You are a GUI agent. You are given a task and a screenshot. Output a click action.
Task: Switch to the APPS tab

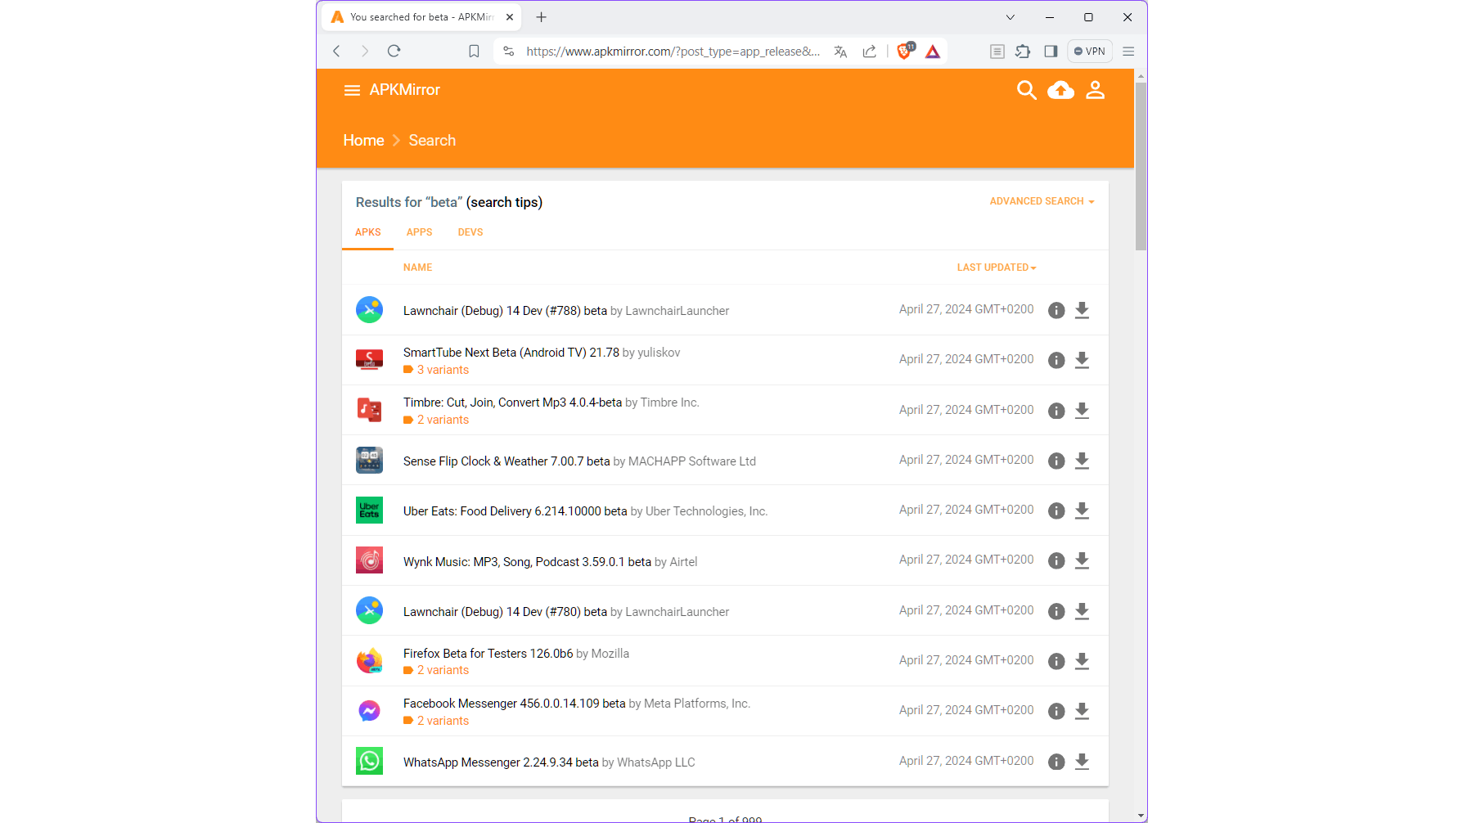[419, 232]
